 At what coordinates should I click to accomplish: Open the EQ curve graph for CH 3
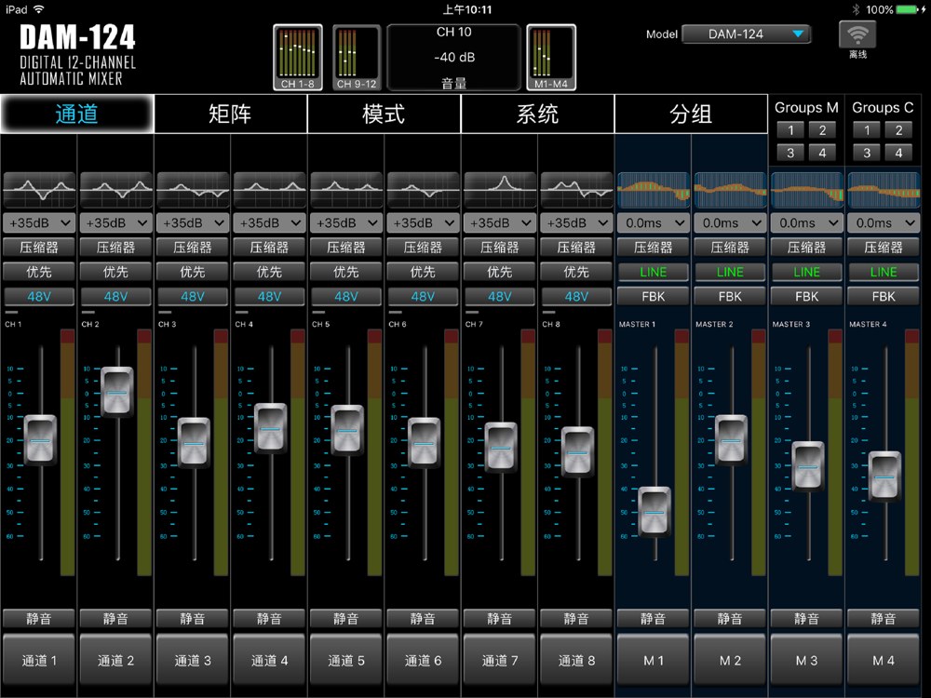pos(193,190)
